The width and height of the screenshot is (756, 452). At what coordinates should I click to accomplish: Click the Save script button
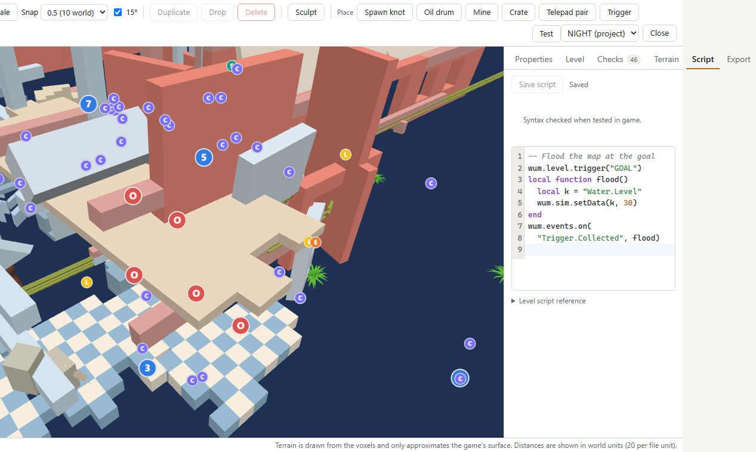click(537, 85)
